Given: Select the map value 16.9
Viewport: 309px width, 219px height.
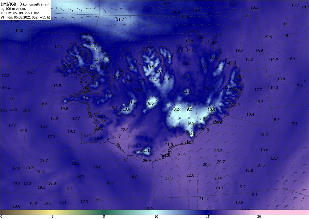Looking at the screenshot, I should (27, 110).
